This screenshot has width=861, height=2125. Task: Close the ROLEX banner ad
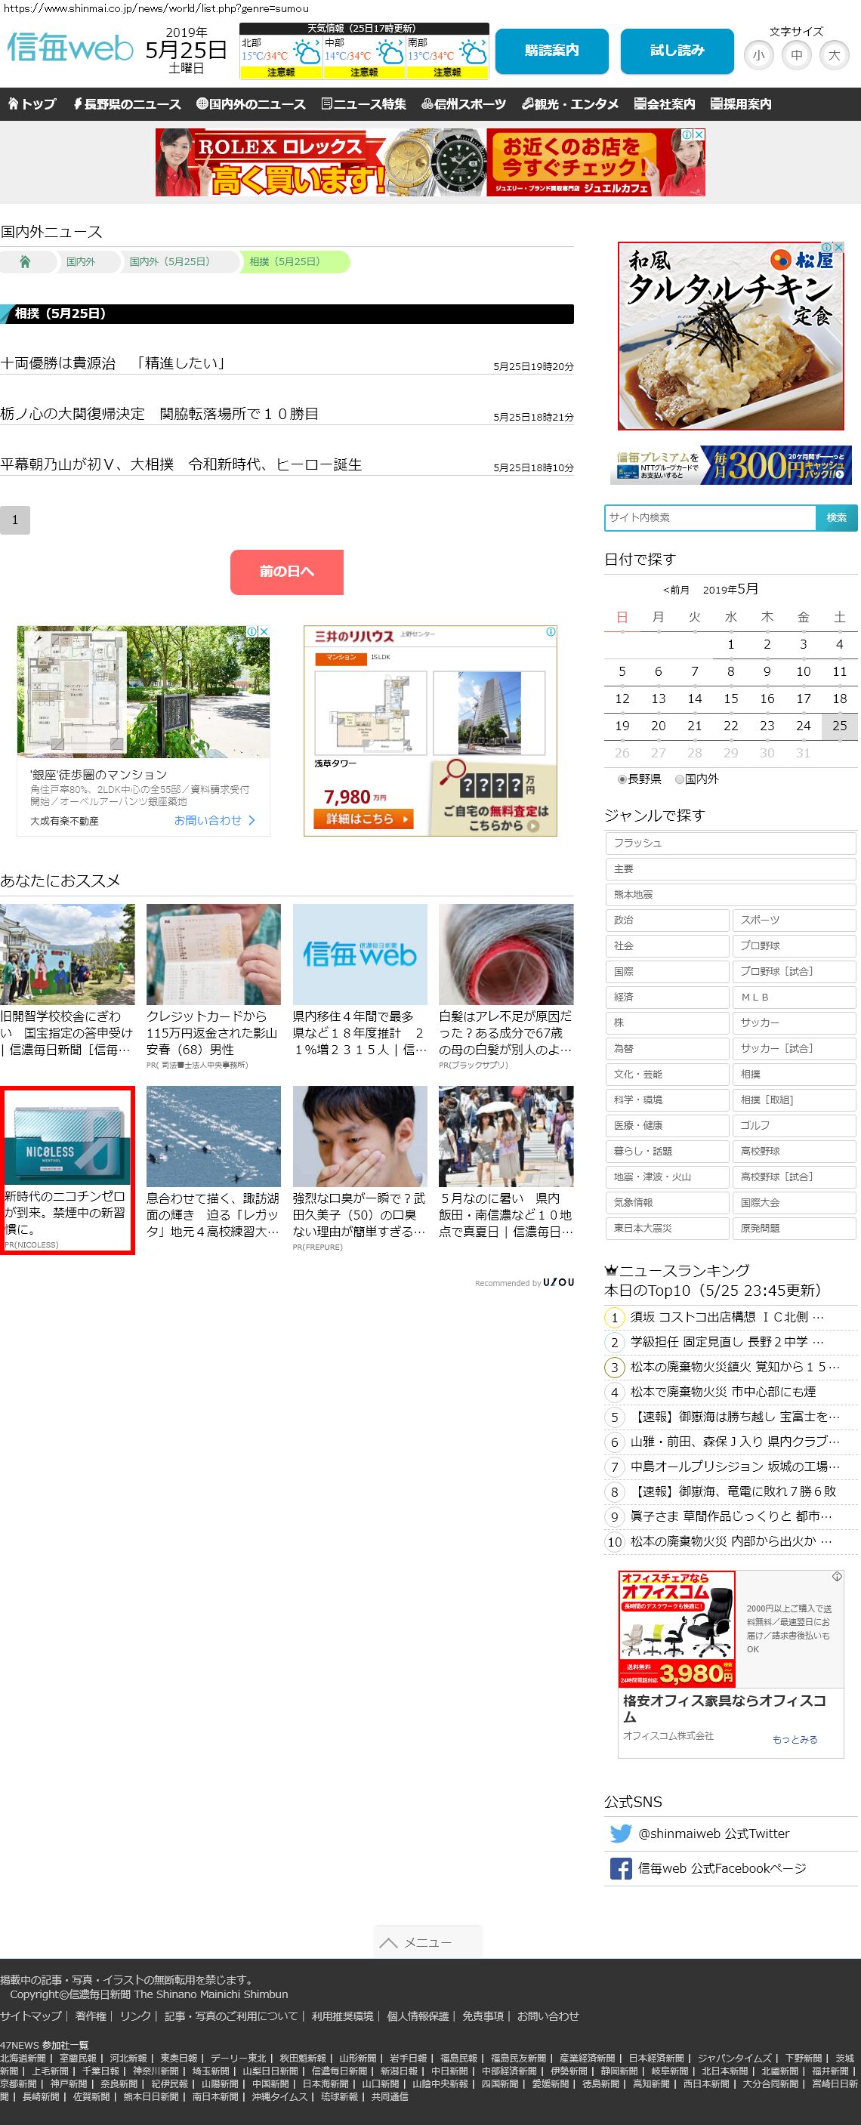click(x=699, y=134)
